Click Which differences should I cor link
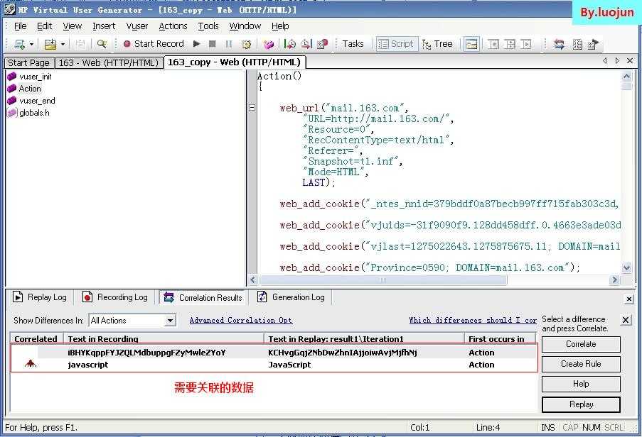The image size is (642, 437). (473, 320)
